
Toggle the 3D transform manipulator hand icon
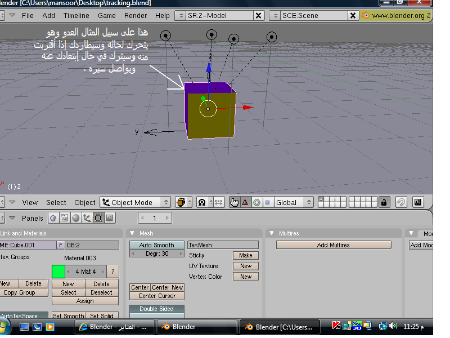pyautogui.click(x=234, y=202)
